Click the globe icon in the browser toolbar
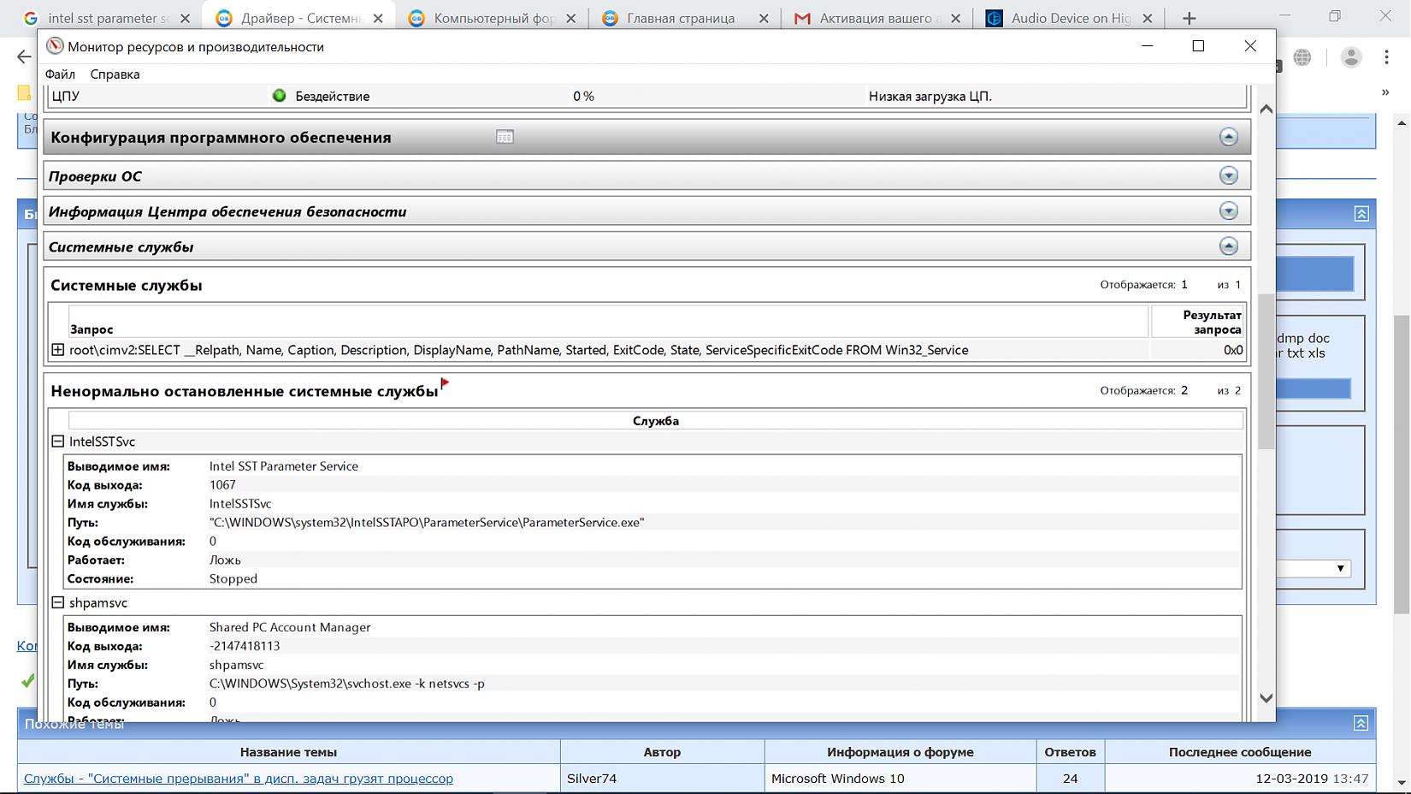 pyautogui.click(x=1302, y=57)
